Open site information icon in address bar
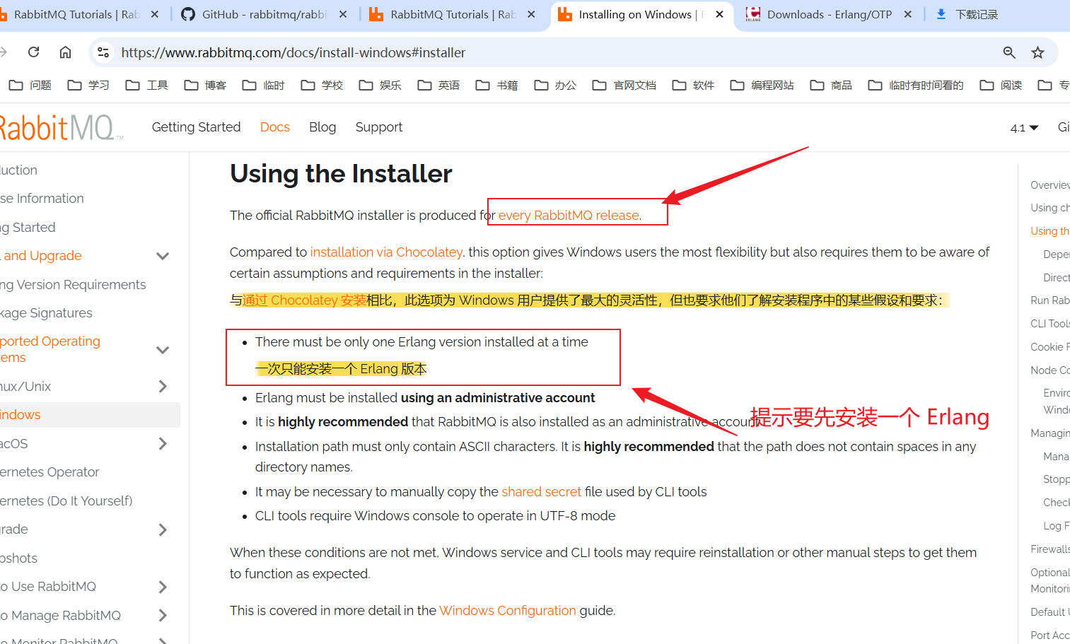Image resolution: width=1070 pixels, height=644 pixels. 103,52
